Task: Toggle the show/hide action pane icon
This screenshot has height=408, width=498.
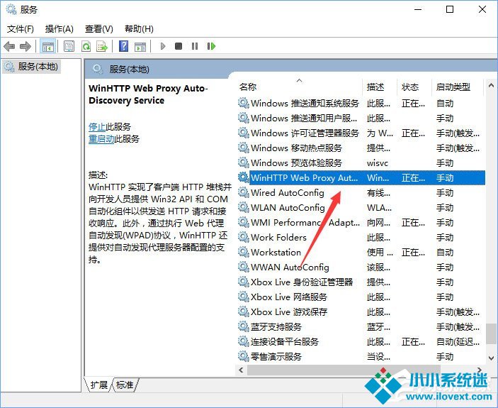Action: (x=140, y=46)
